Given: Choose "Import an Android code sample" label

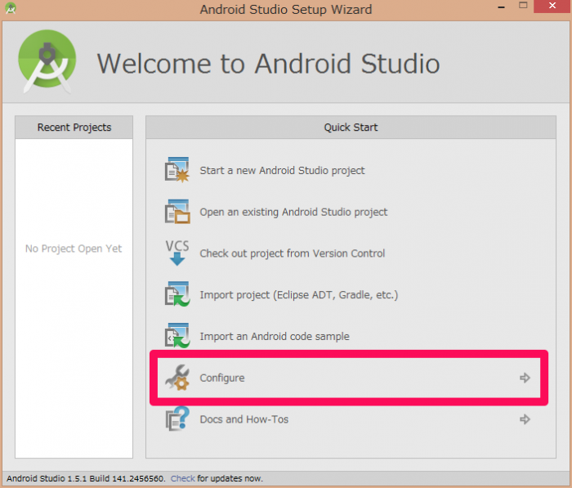Looking at the screenshot, I should [x=274, y=336].
